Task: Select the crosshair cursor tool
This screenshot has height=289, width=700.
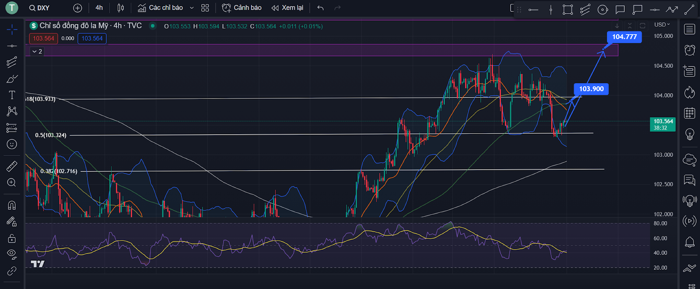Action: click(x=12, y=29)
